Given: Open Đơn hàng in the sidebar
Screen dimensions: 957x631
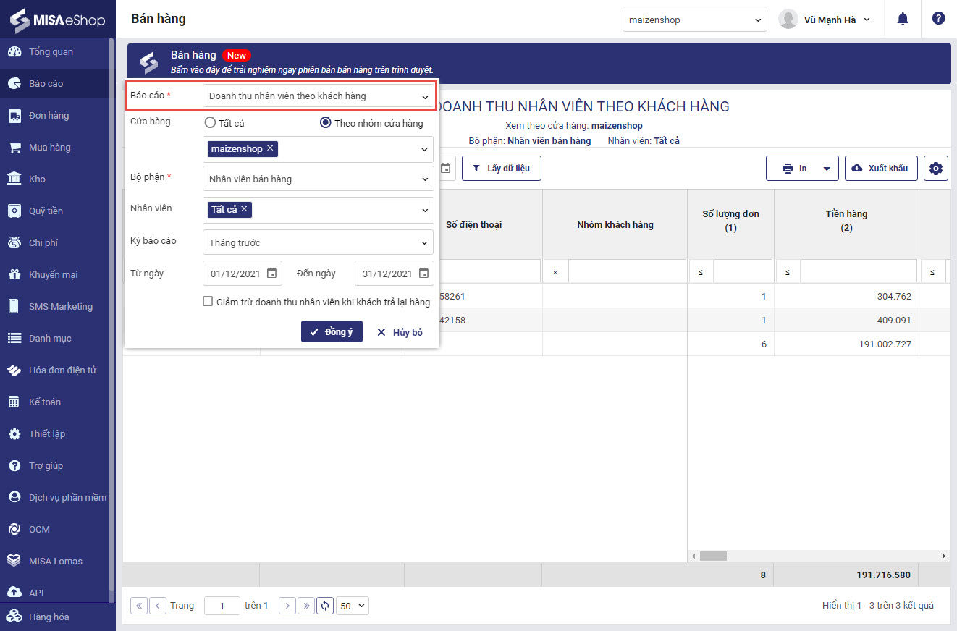Looking at the screenshot, I should coord(49,116).
